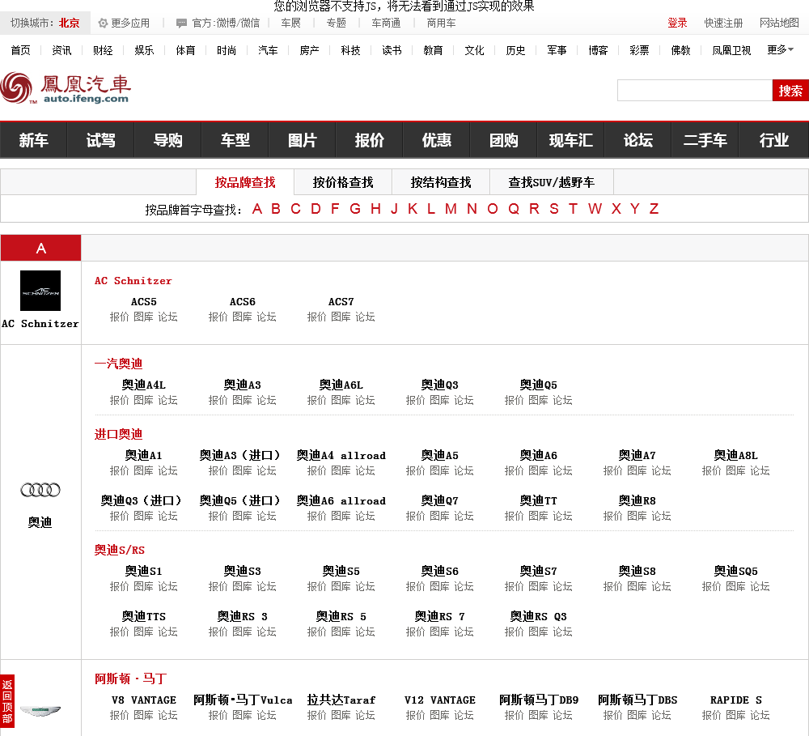Open the 奥迪Q5 model link
The height and width of the screenshot is (736, 809).
(538, 385)
